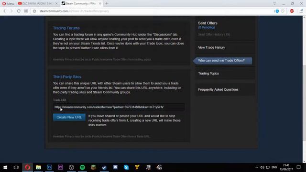Open the Adblock extension icon

292,11
